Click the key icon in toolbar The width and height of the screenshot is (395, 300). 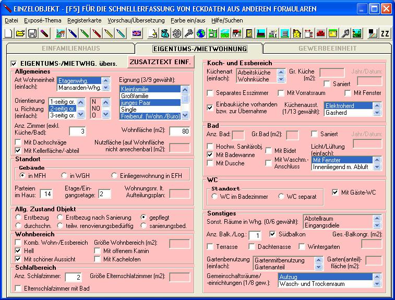pyautogui.click(x=189, y=33)
